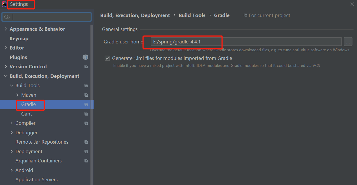Click the For current project label
Image resolution: width=357 pixels, height=185 pixels.
click(269, 15)
